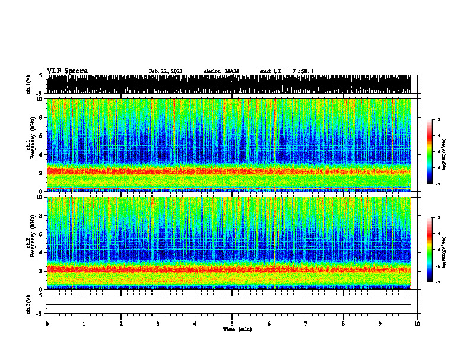Click the ch.1 spectrogram color scale bar

tap(429, 151)
